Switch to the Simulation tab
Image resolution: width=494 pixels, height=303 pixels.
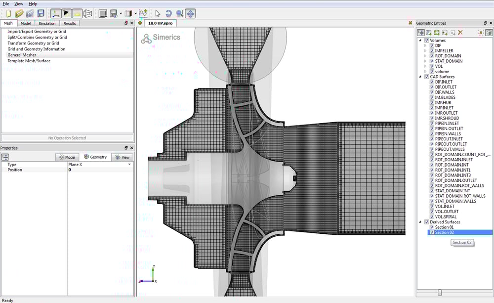(47, 23)
